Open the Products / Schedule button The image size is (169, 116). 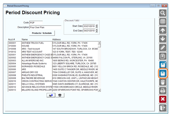[x=42, y=33]
